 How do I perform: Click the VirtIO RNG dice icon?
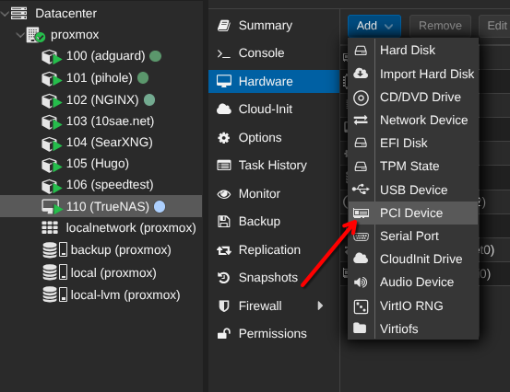coord(361,306)
